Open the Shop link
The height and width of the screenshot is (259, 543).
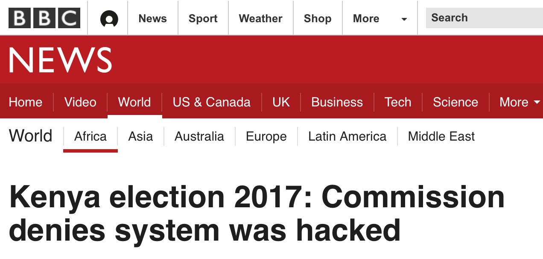(318, 19)
